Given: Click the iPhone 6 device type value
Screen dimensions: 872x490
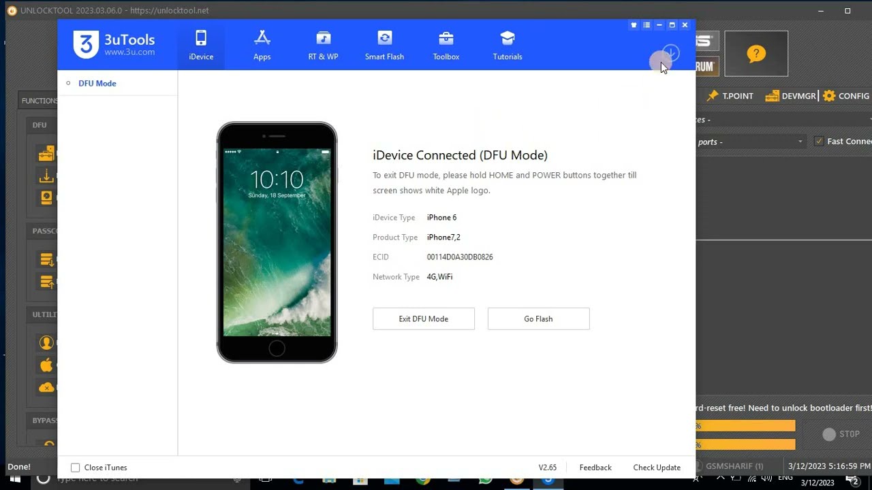Looking at the screenshot, I should (441, 218).
